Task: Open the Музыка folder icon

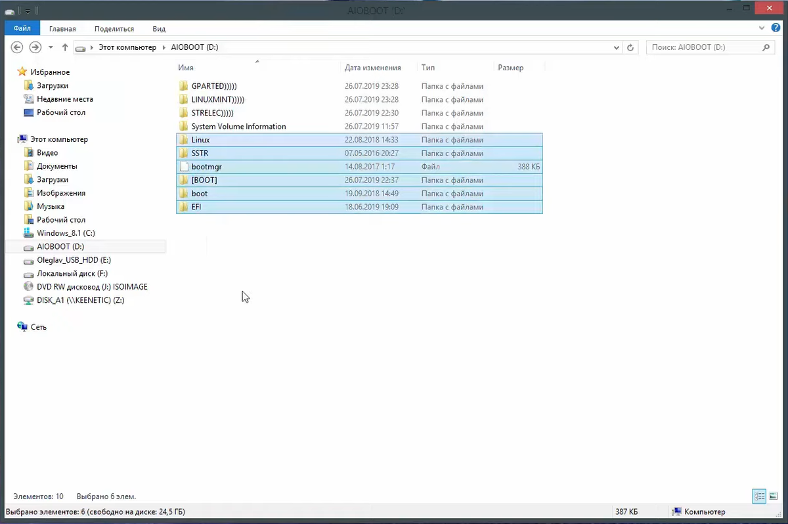Action: click(28, 206)
